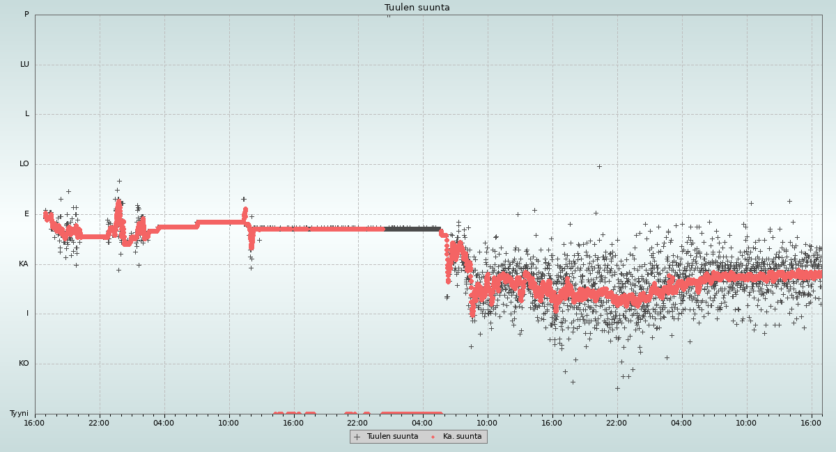Select the leftmost 22:00 time label

[99, 423]
